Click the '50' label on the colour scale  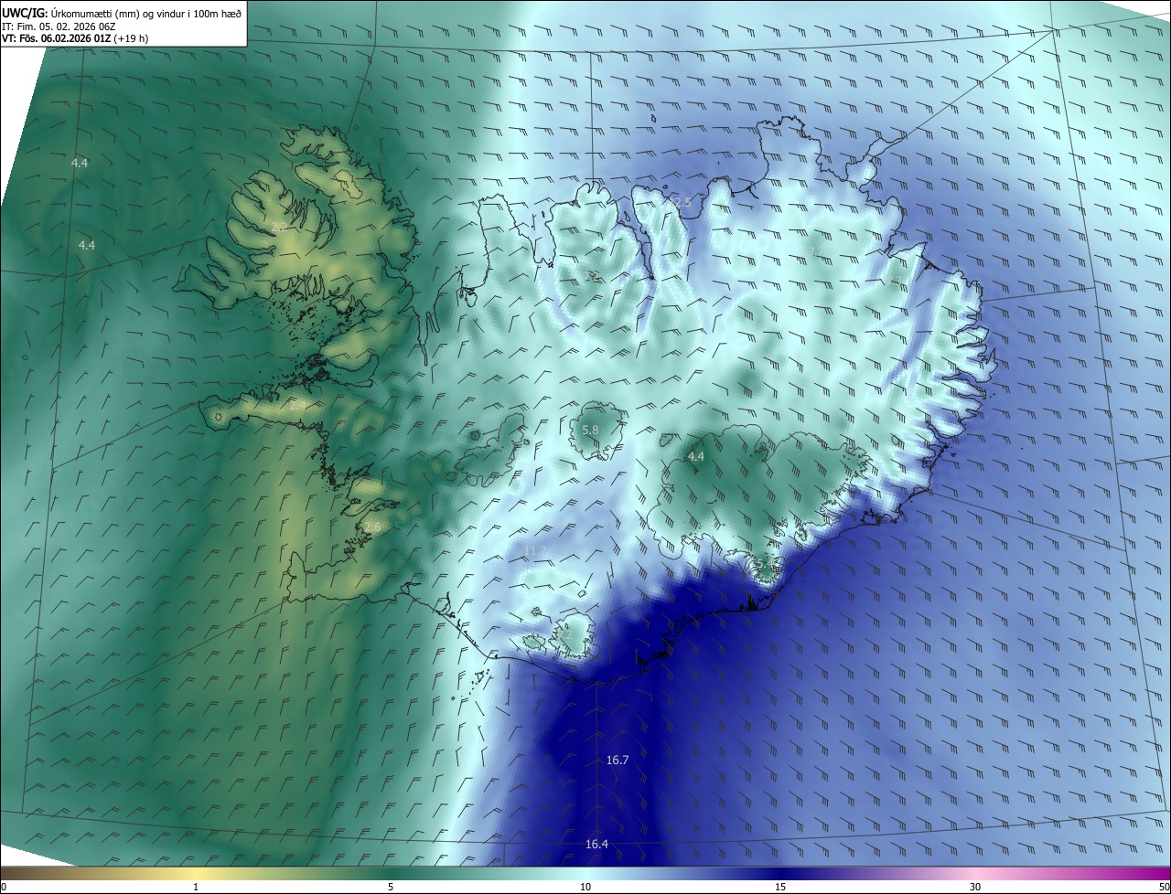coord(1163,888)
